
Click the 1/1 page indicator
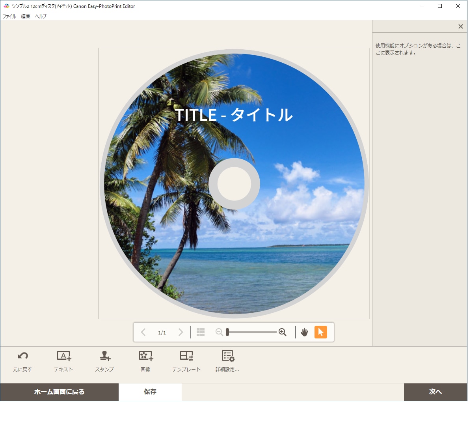click(x=162, y=333)
